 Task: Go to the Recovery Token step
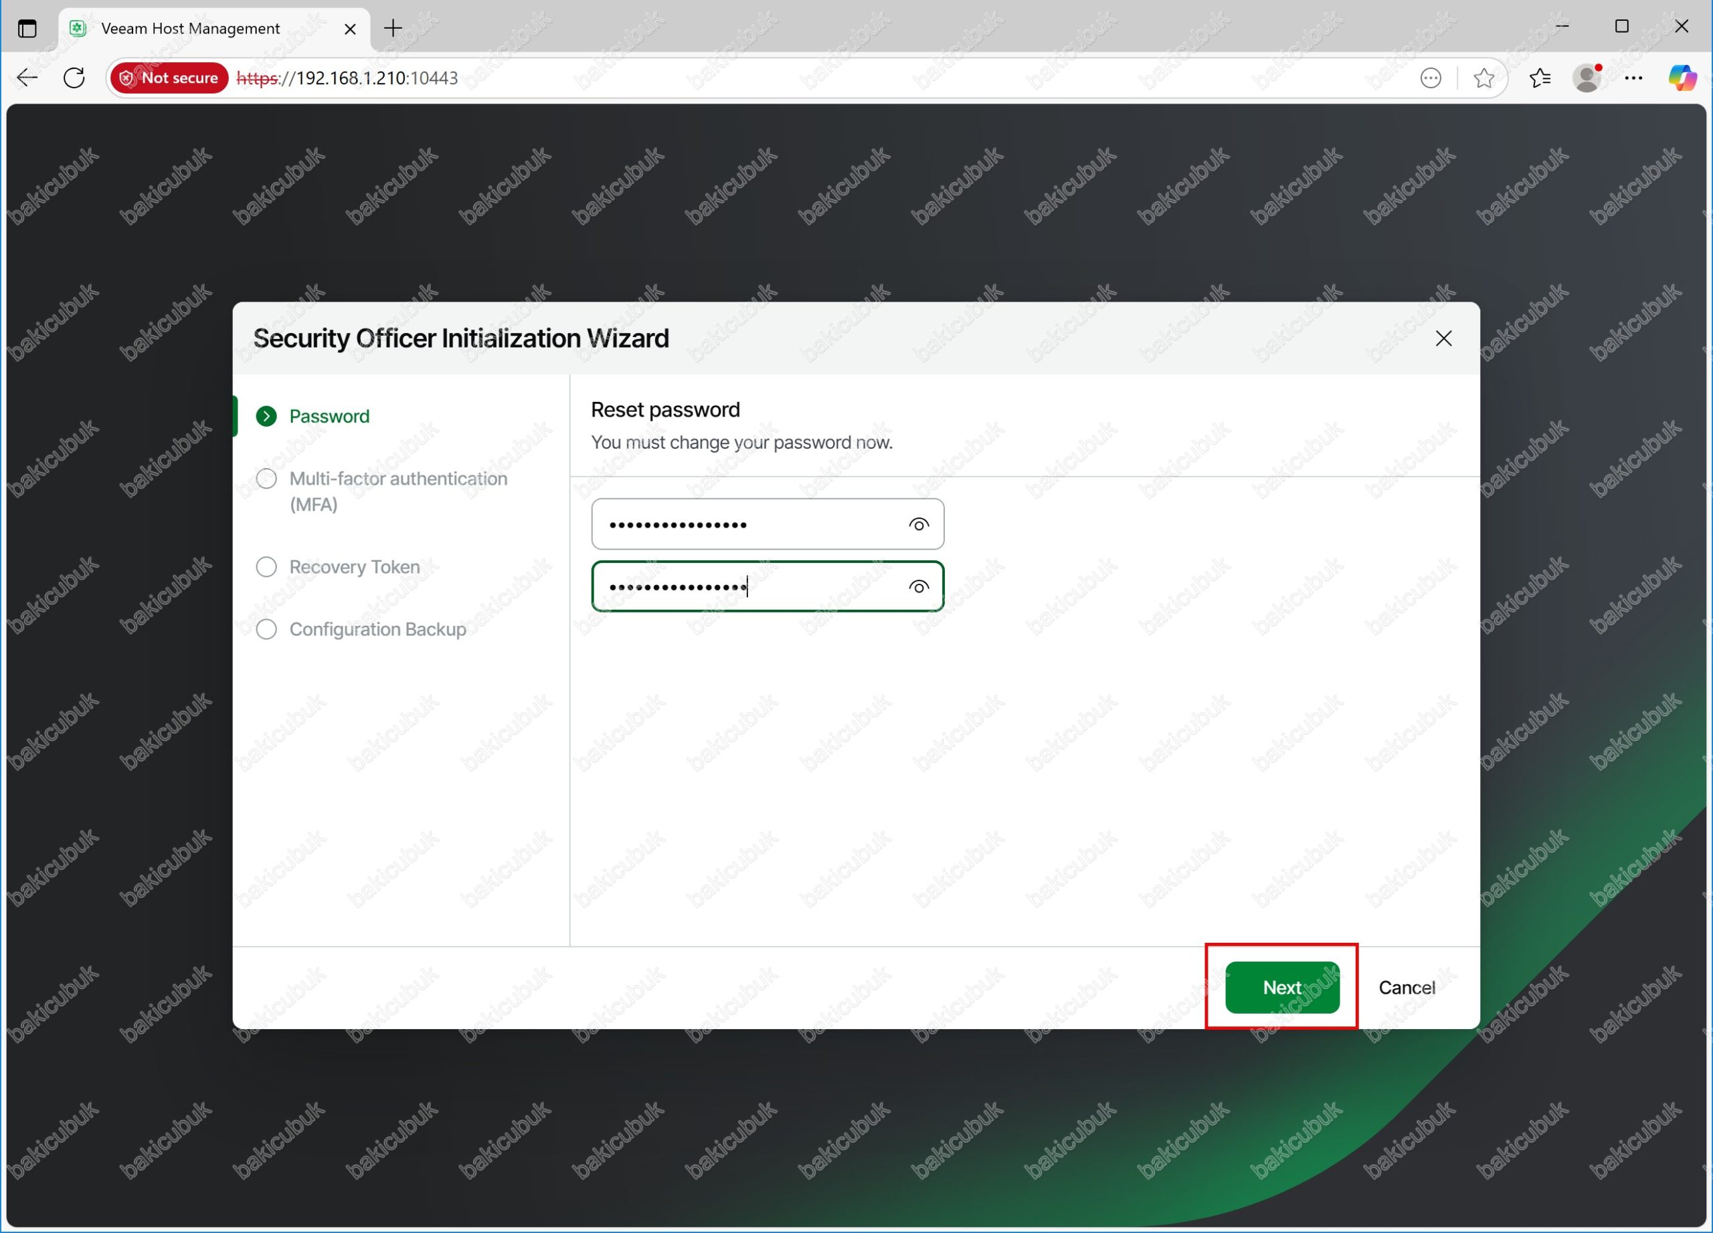[x=354, y=567]
